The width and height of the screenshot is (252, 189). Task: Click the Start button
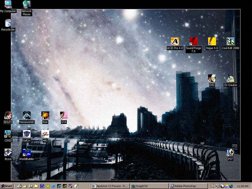tap(7, 186)
